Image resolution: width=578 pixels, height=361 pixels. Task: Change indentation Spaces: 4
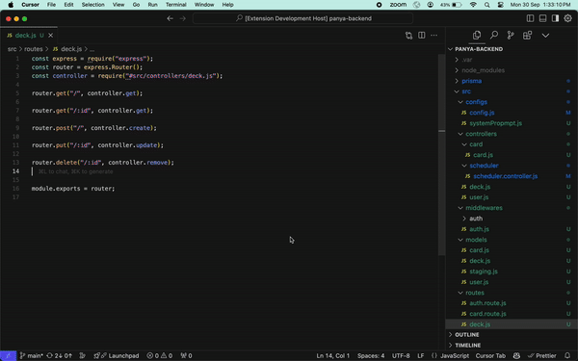[x=371, y=356]
